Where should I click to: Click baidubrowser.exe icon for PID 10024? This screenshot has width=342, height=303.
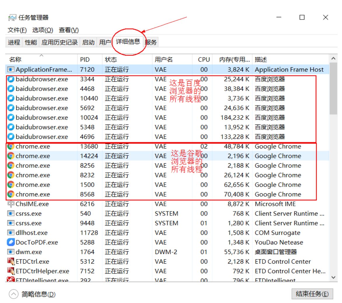coord(11,118)
